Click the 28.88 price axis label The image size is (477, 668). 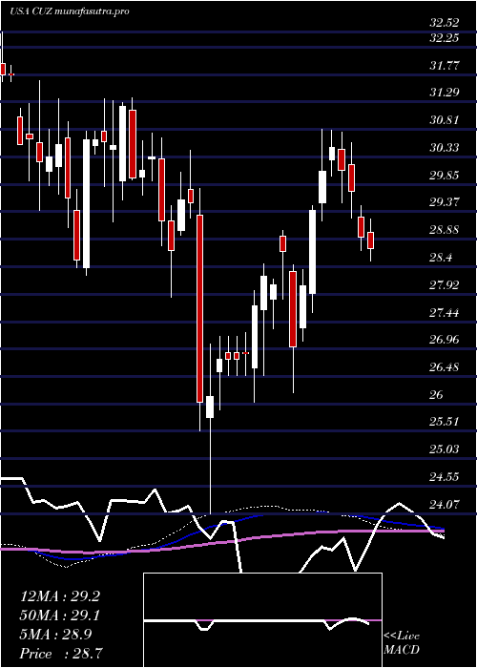[445, 230]
